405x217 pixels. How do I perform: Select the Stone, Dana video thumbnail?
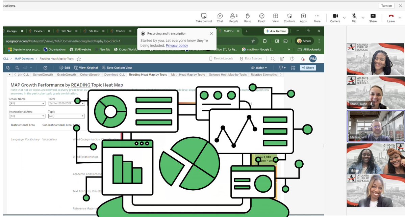pyautogui.click(x=376, y=92)
